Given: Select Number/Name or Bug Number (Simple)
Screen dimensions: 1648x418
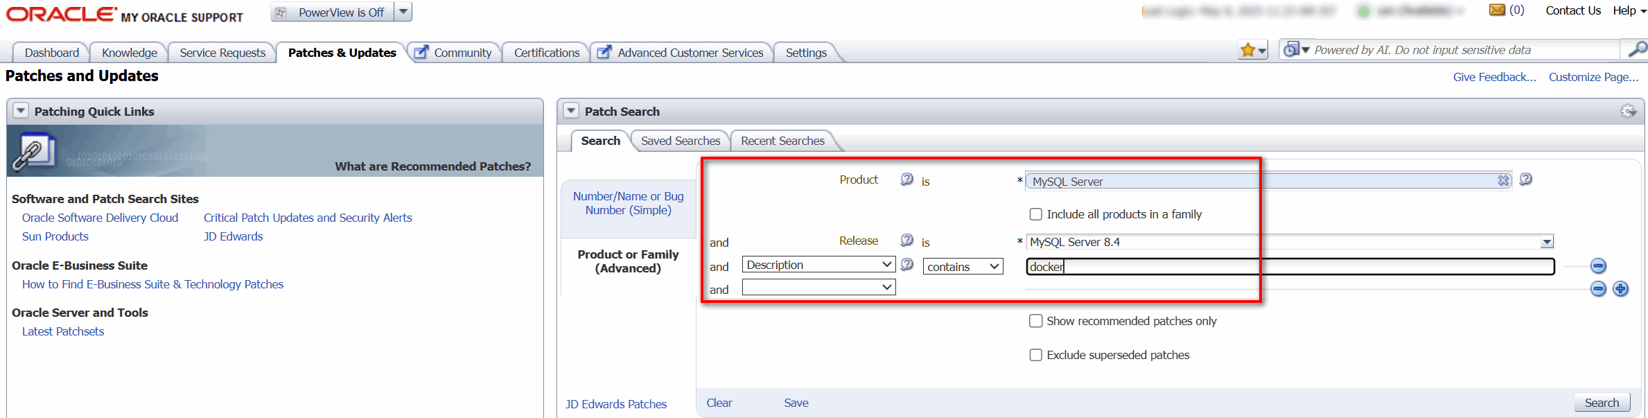Looking at the screenshot, I should point(629,203).
